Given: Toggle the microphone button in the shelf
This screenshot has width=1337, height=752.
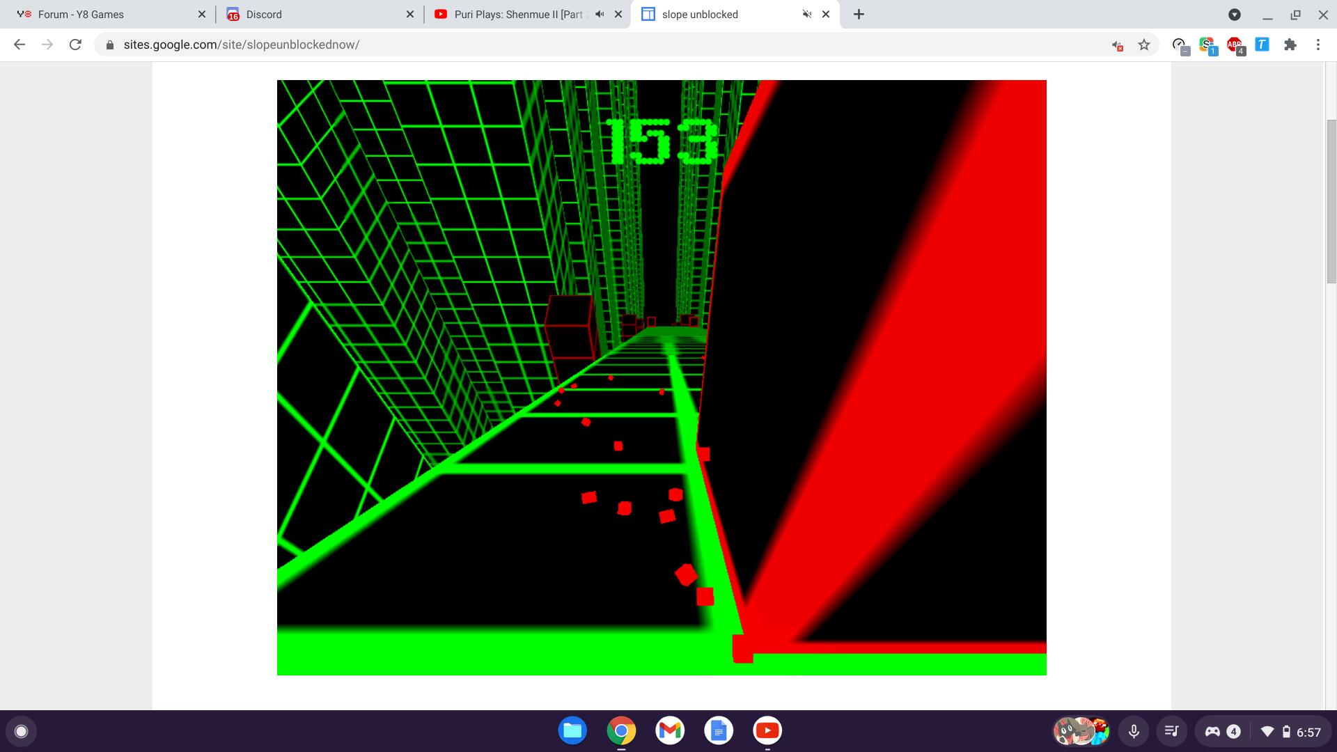Looking at the screenshot, I should pyautogui.click(x=1134, y=731).
